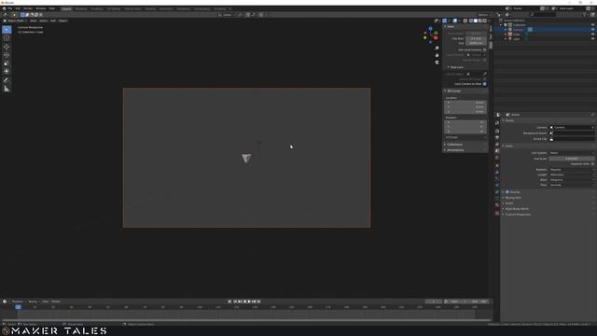Jump to timeline end frame button

click(x=259, y=301)
